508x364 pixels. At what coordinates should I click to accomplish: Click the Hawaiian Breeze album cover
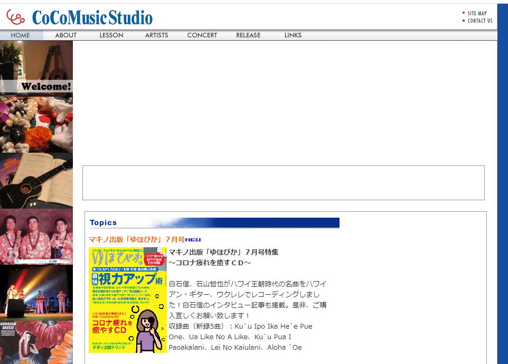pyautogui.click(x=36, y=342)
